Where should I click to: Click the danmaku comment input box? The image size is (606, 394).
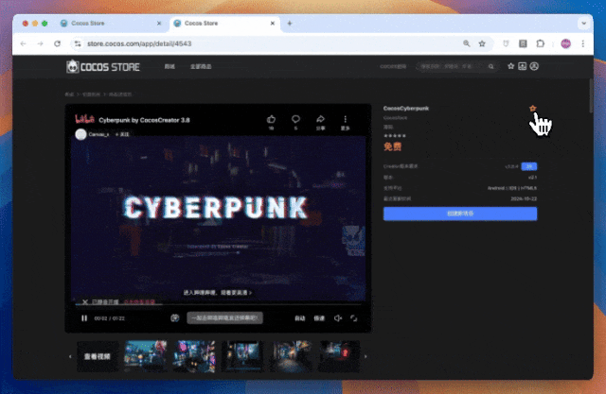point(225,318)
